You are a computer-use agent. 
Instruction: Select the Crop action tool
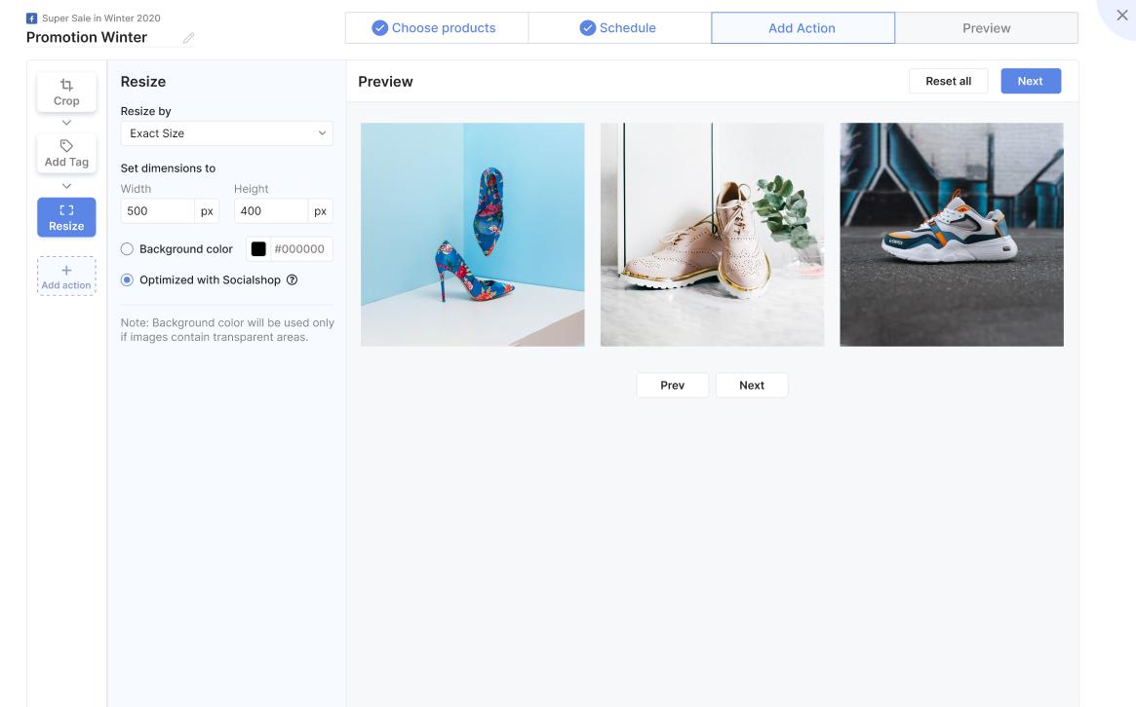pos(66,92)
